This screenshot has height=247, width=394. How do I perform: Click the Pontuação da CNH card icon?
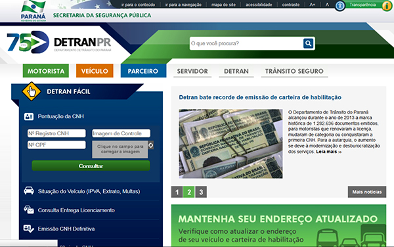tap(29, 116)
